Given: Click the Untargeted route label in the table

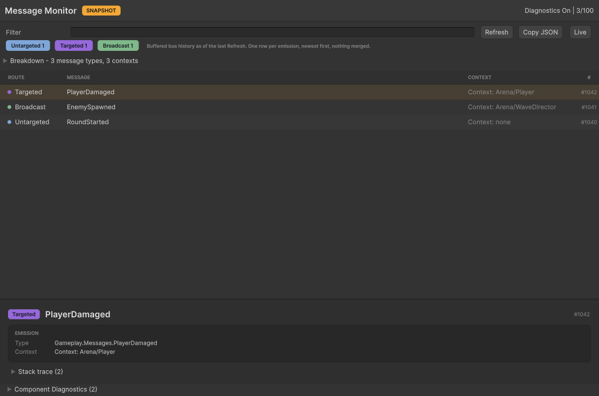Looking at the screenshot, I should (32, 122).
